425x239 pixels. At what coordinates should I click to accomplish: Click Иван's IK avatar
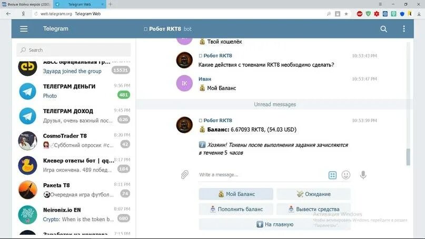click(x=184, y=83)
